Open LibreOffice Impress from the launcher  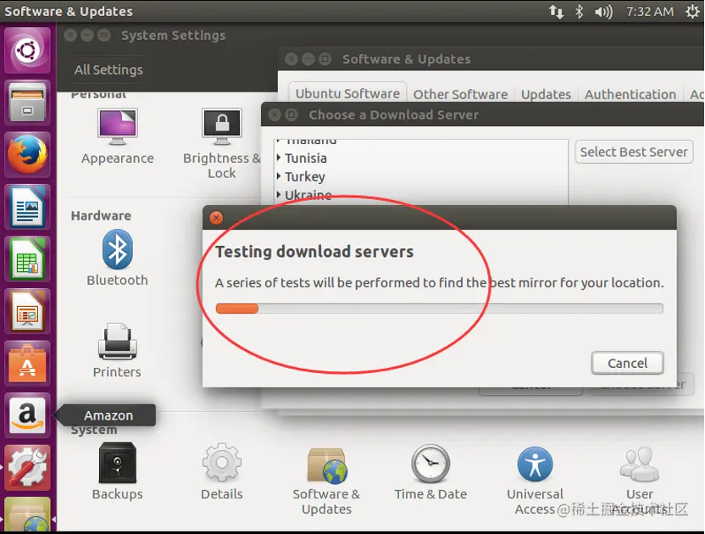tap(27, 311)
